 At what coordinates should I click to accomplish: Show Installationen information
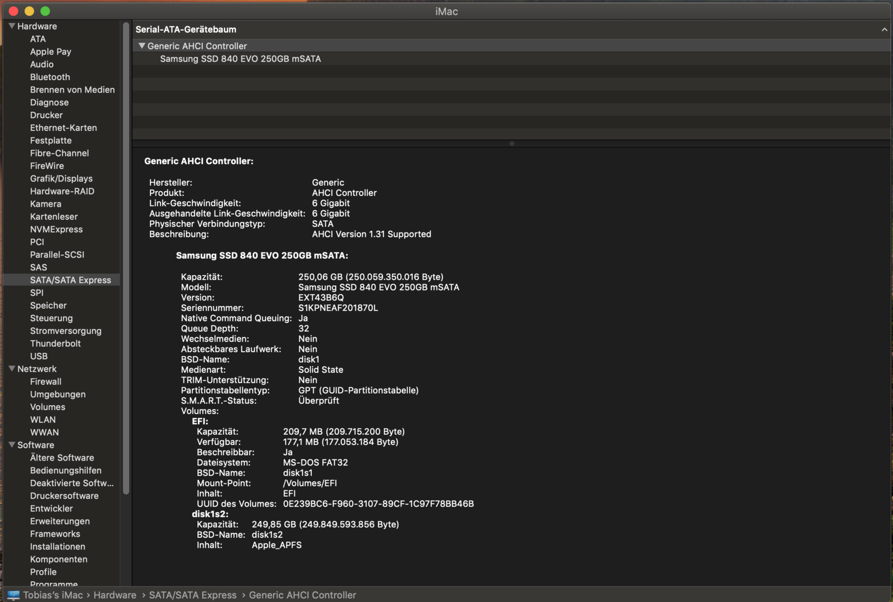click(58, 547)
